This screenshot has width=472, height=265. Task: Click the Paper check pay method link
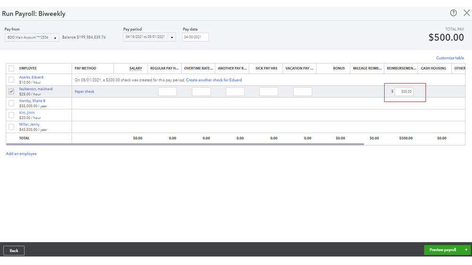click(84, 91)
